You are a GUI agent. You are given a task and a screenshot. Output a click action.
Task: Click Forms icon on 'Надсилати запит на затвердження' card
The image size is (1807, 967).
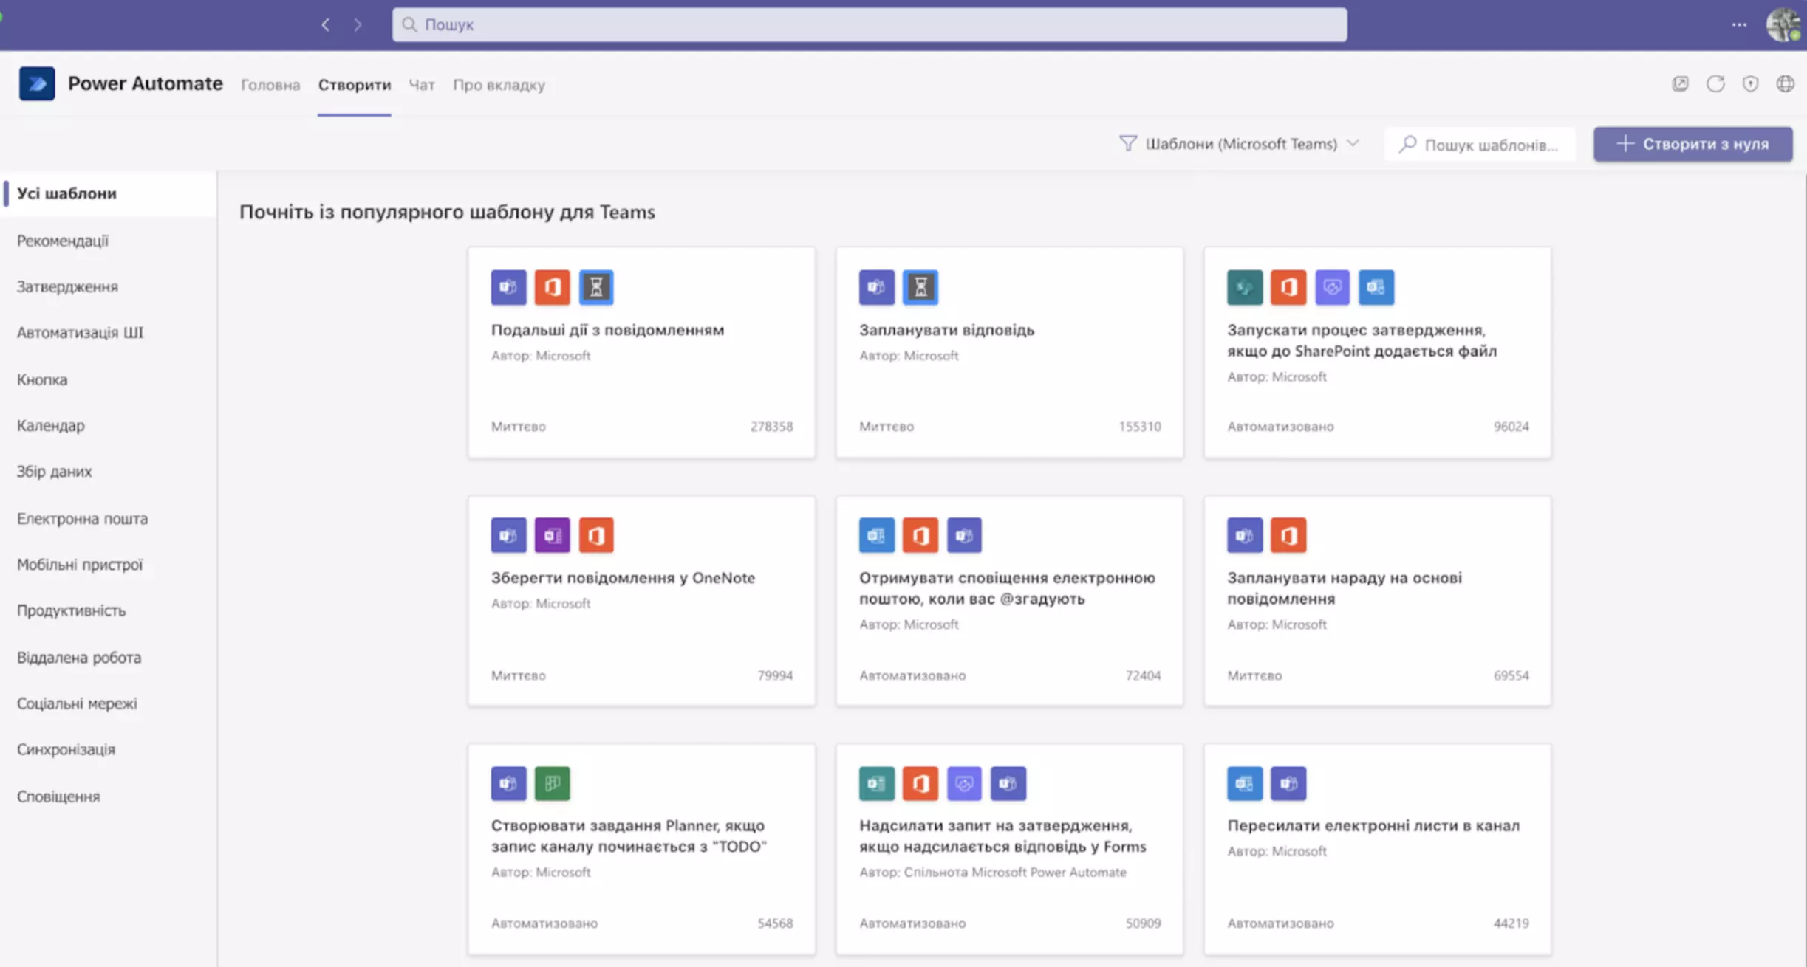pos(876,783)
